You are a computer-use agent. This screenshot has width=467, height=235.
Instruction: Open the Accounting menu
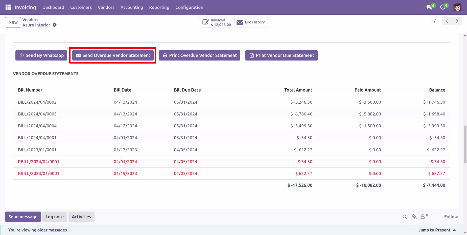tap(132, 7)
